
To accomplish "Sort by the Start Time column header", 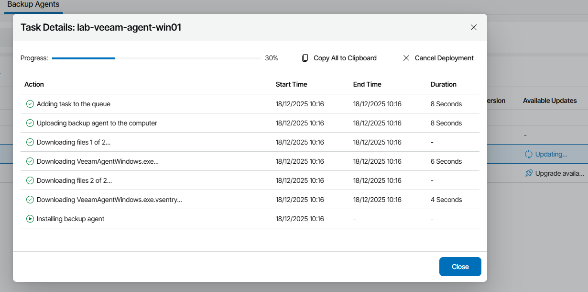I will [291, 84].
